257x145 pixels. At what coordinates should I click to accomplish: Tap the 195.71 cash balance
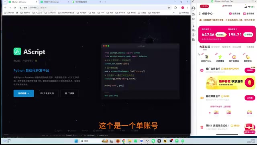point(235,35)
